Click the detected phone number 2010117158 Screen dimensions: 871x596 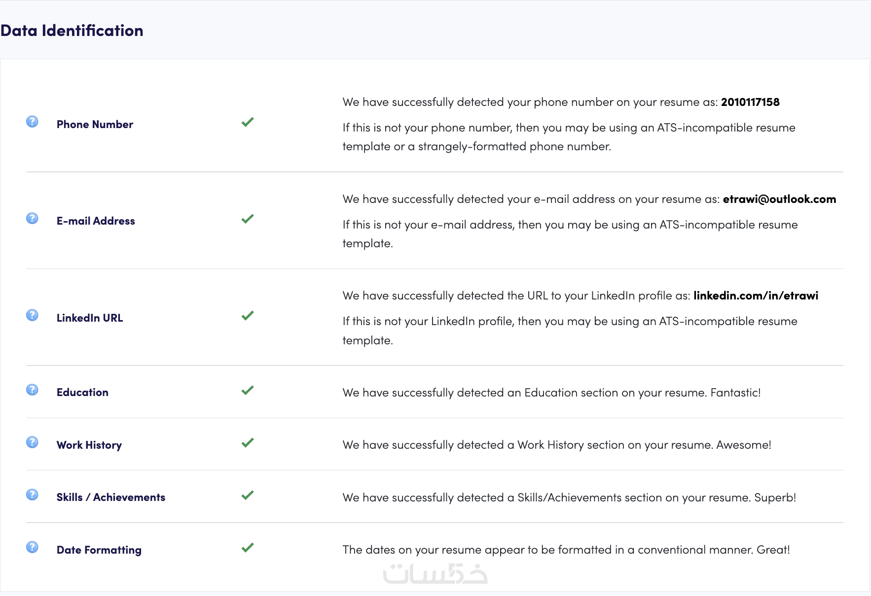tap(750, 102)
